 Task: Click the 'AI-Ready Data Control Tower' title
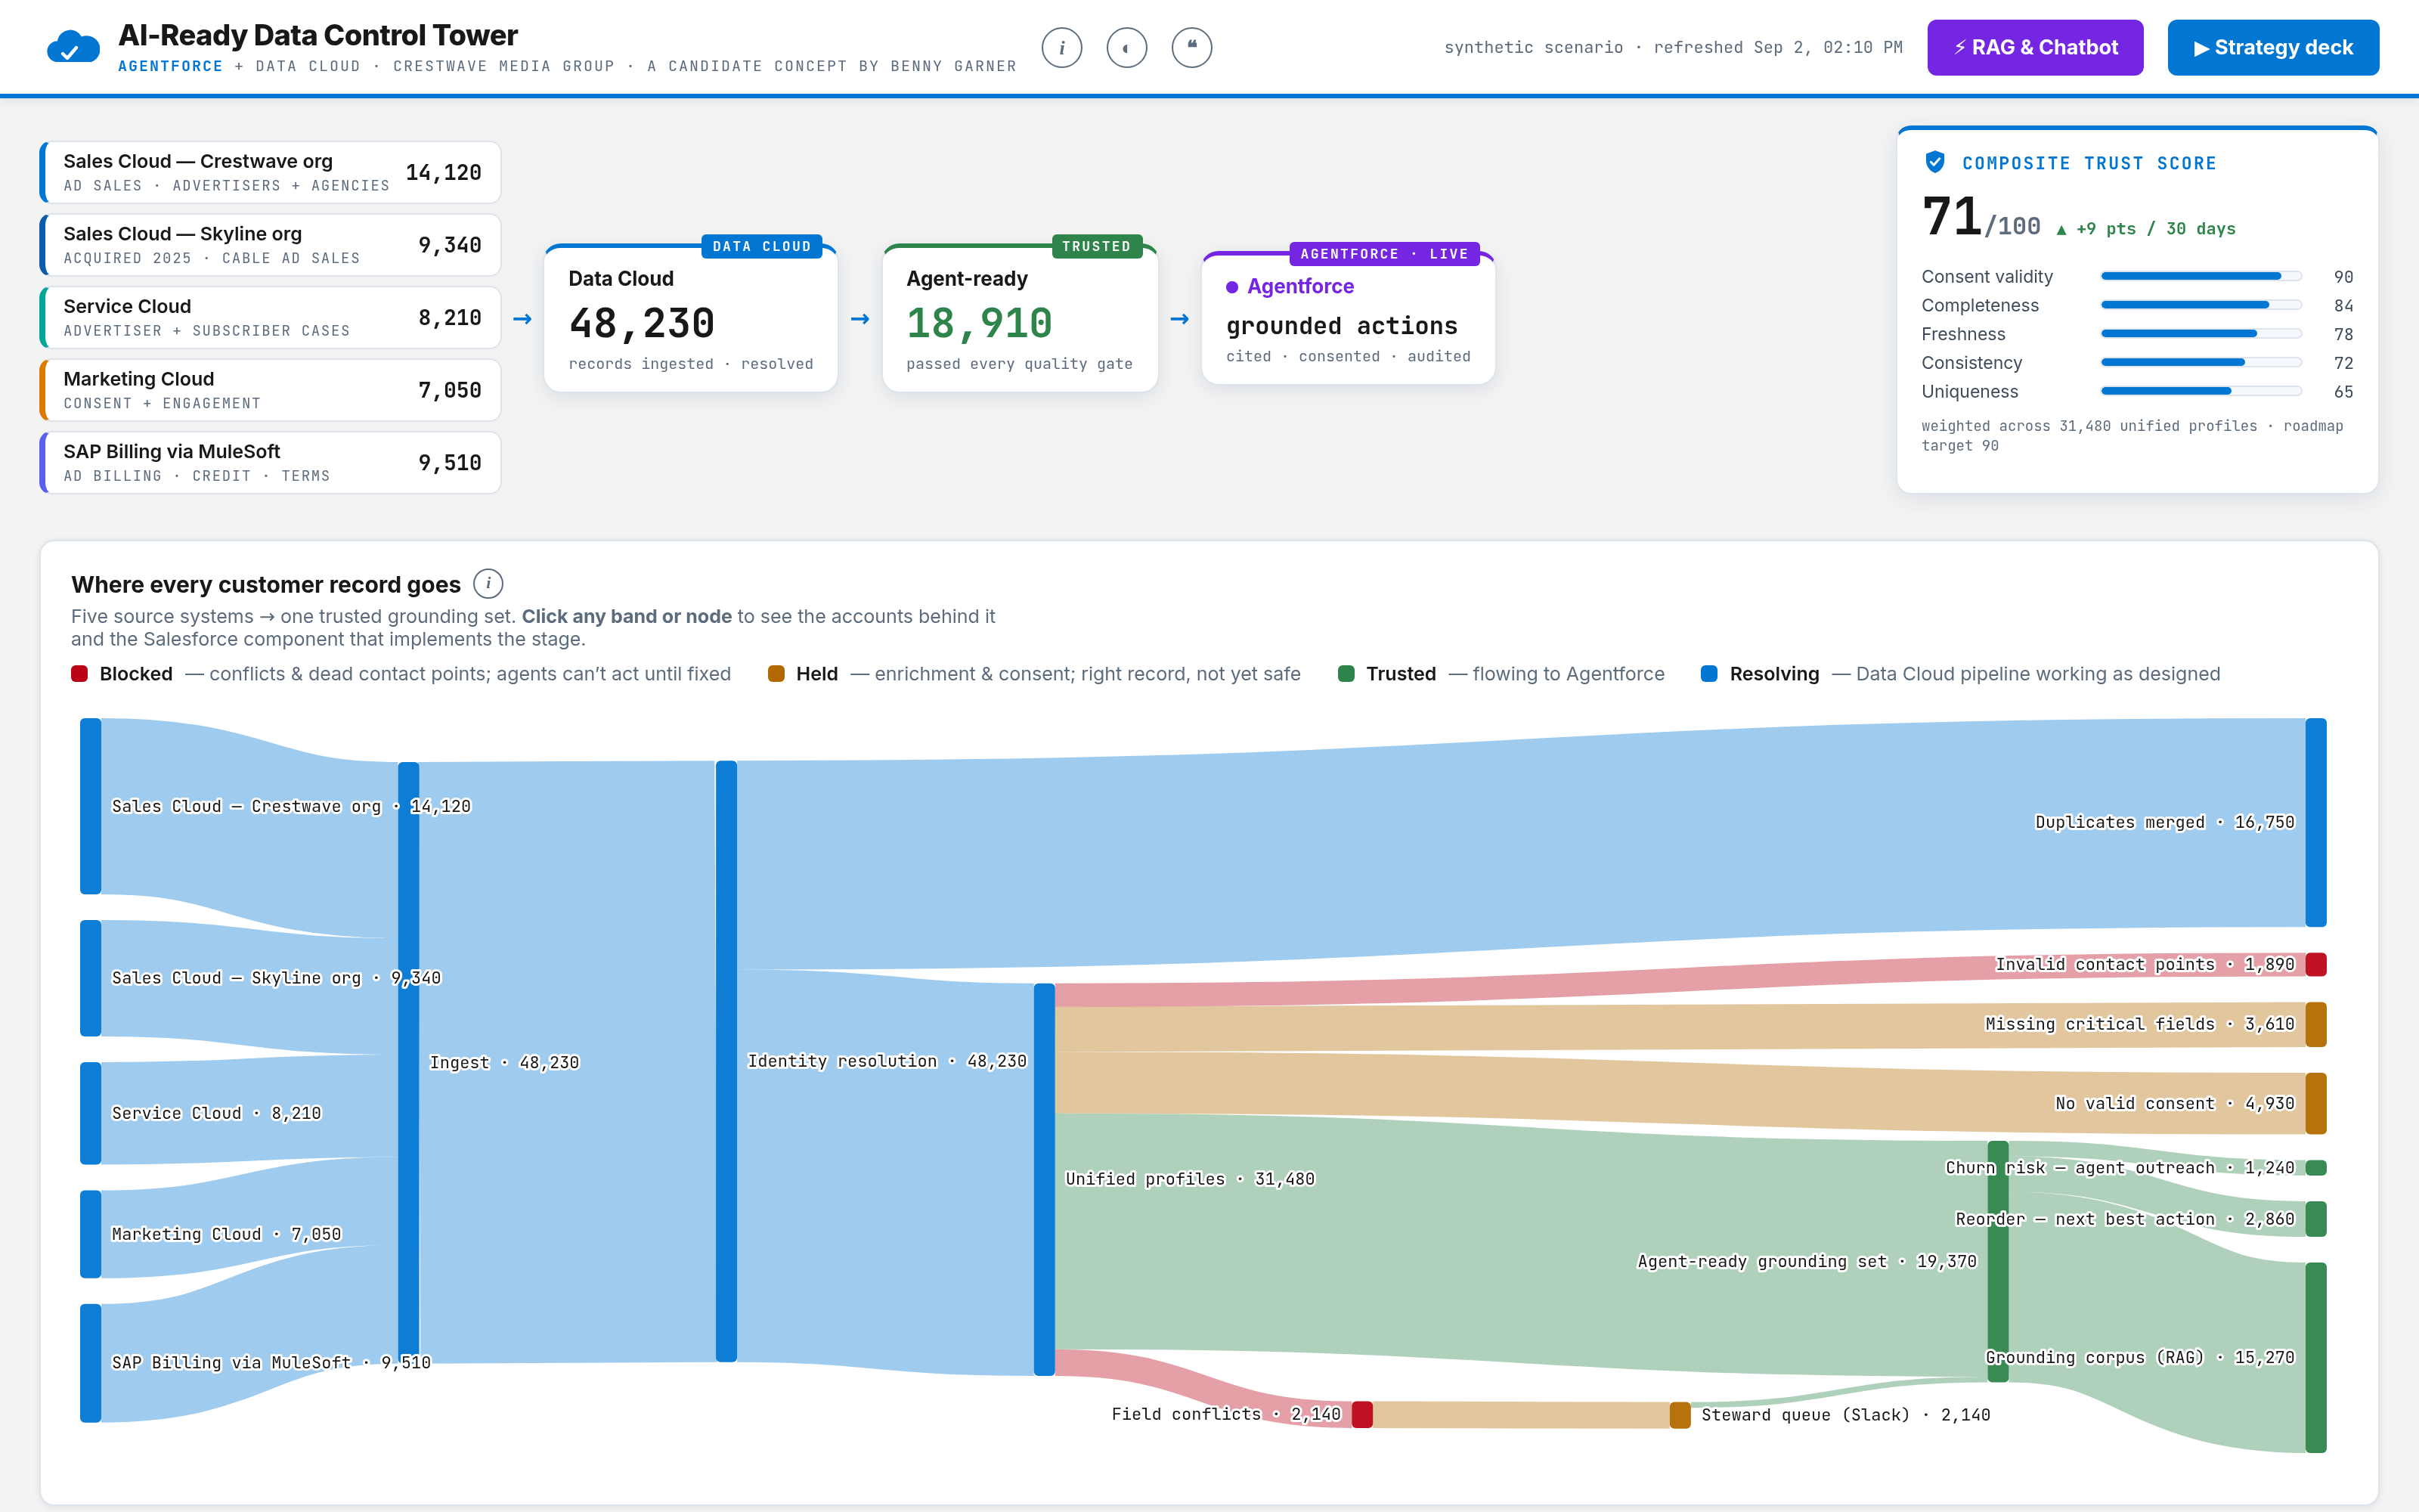tap(317, 35)
